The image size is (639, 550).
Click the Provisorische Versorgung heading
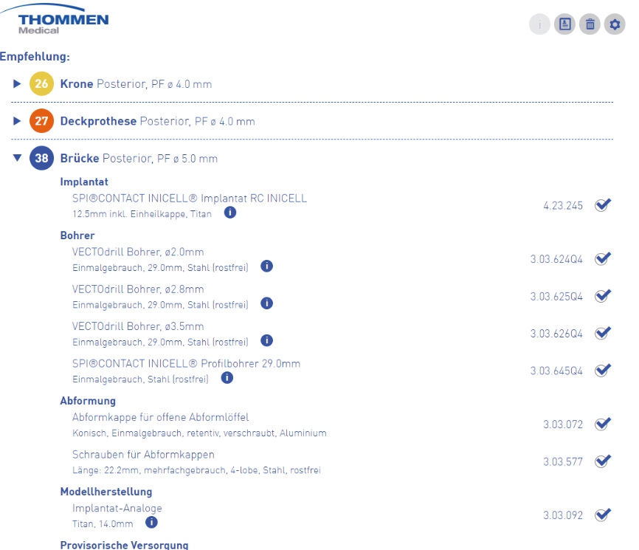[124, 545]
